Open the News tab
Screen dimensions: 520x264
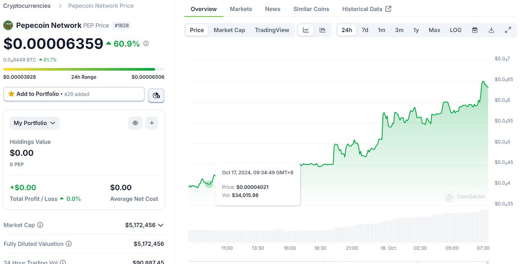[x=273, y=9]
